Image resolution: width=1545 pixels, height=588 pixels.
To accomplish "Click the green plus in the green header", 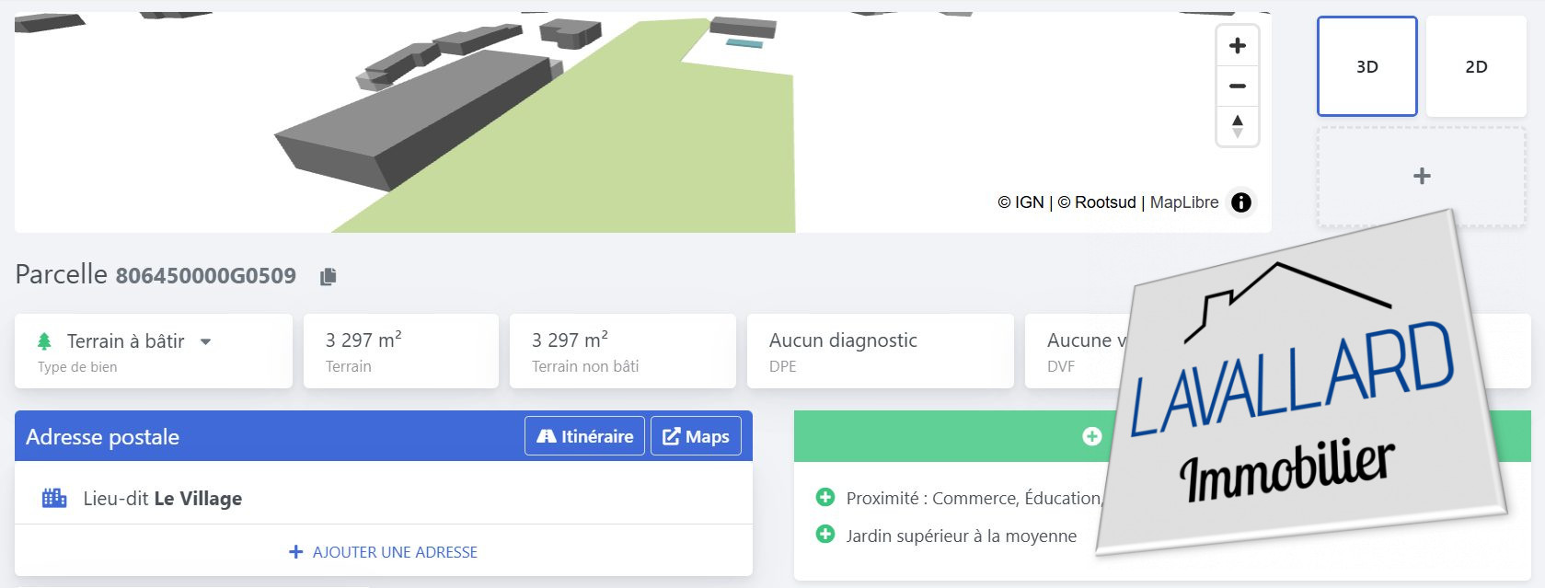I will point(1091,436).
